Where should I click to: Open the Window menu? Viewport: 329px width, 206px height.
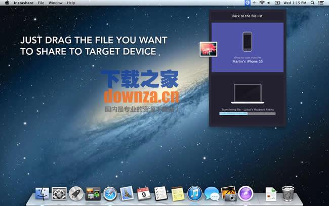(x=55, y=3)
